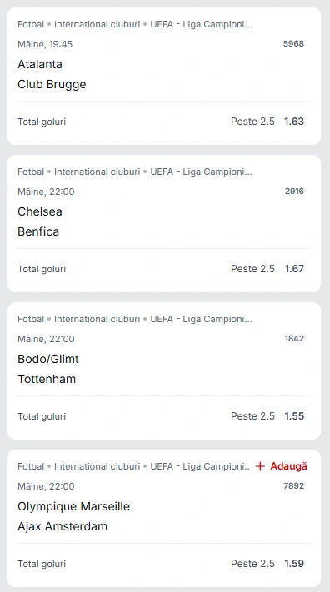Select Peste 2.5 odds 1.59 for Marseille
This screenshot has width=330, height=592.
pyautogui.click(x=267, y=564)
